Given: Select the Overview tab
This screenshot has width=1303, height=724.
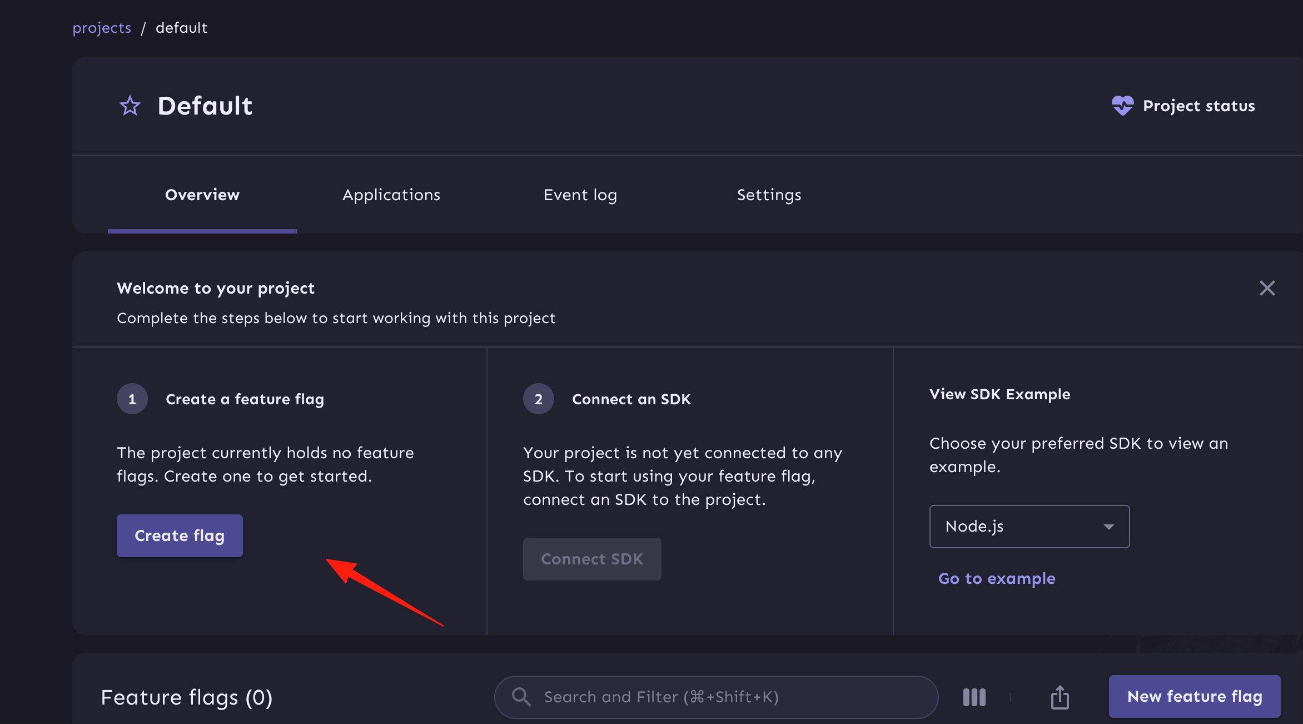Looking at the screenshot, I should (202, 195).
